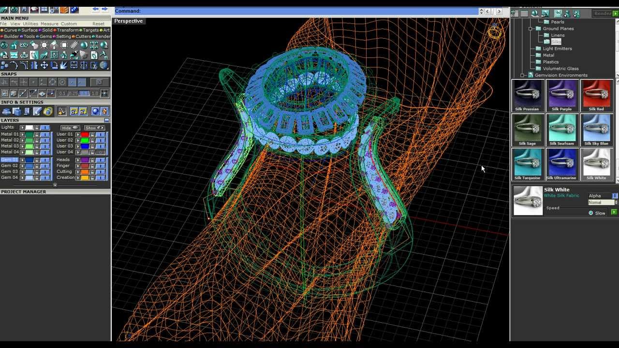
Task: Open the File menu
Action: (3, 24)
